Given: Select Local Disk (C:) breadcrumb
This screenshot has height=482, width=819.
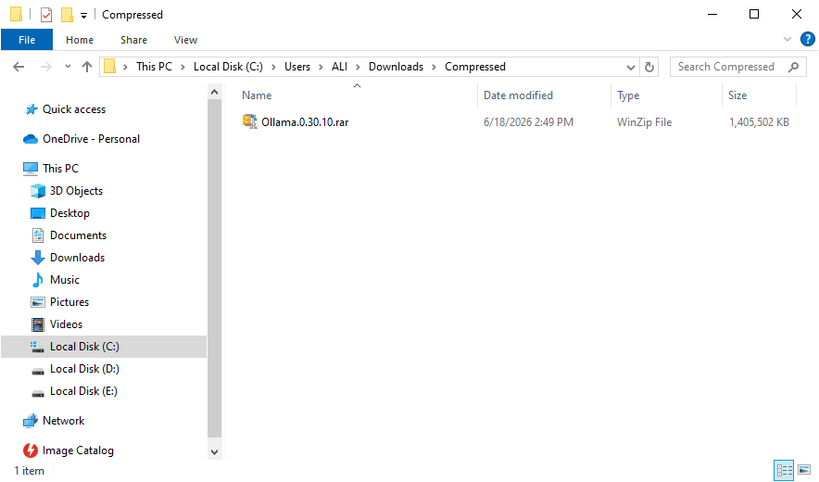Looking at the screenshot, I should point(228,67).
